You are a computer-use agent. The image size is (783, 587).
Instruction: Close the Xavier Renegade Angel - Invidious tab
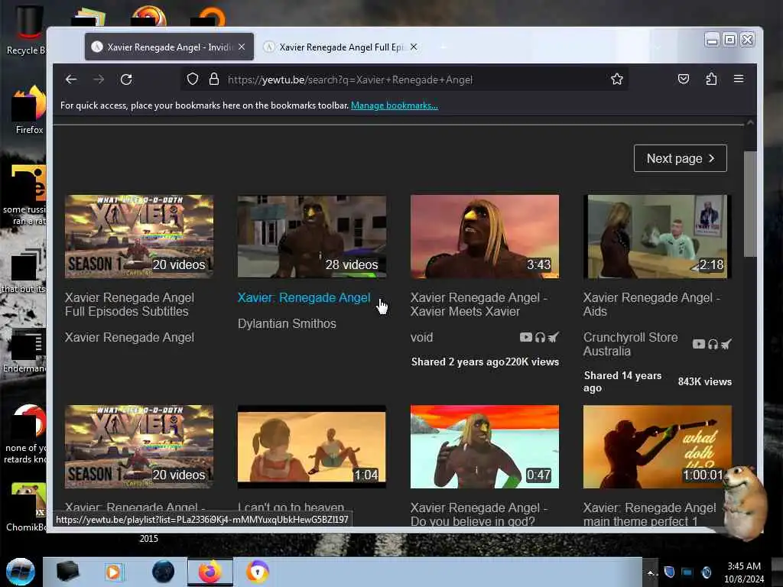[242, 47]
